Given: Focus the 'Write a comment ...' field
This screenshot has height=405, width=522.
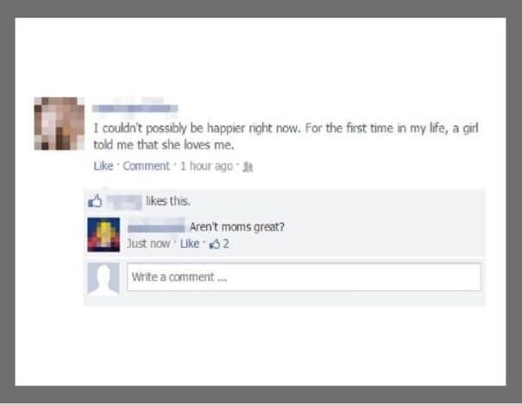Looking at the screenshot, I should click(x=304, y=277).
